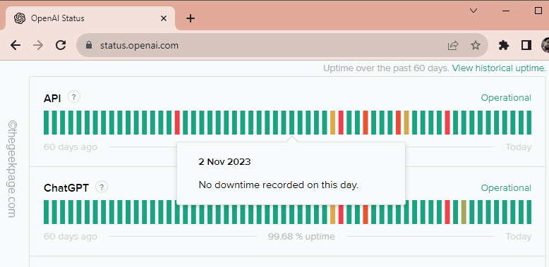Open View historical uptime link
Screen dimensions: 549x267
[x=499, y=68]
